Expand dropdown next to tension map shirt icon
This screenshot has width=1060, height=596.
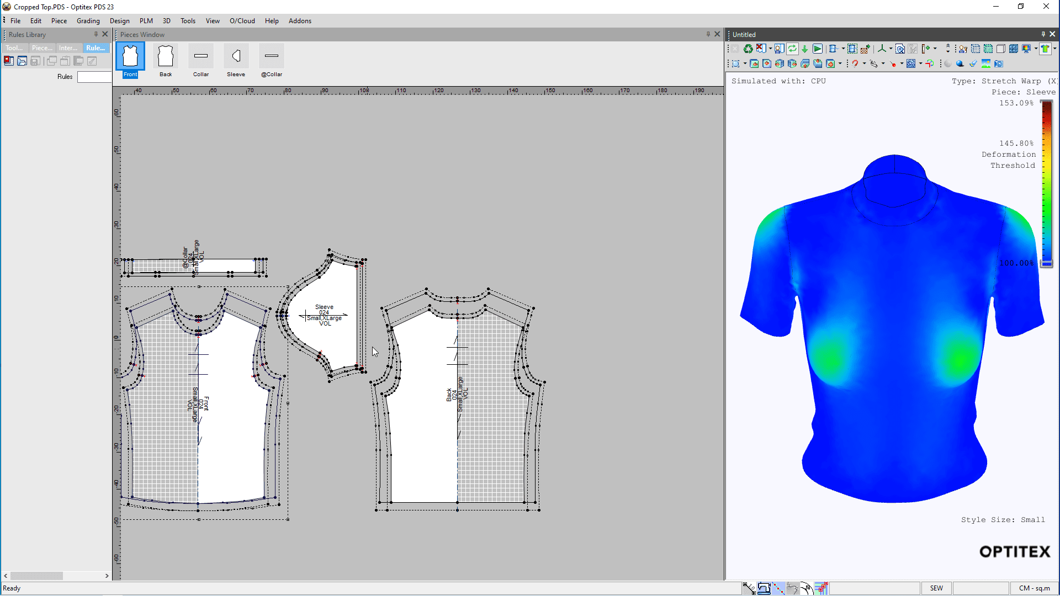point(1054,49)
